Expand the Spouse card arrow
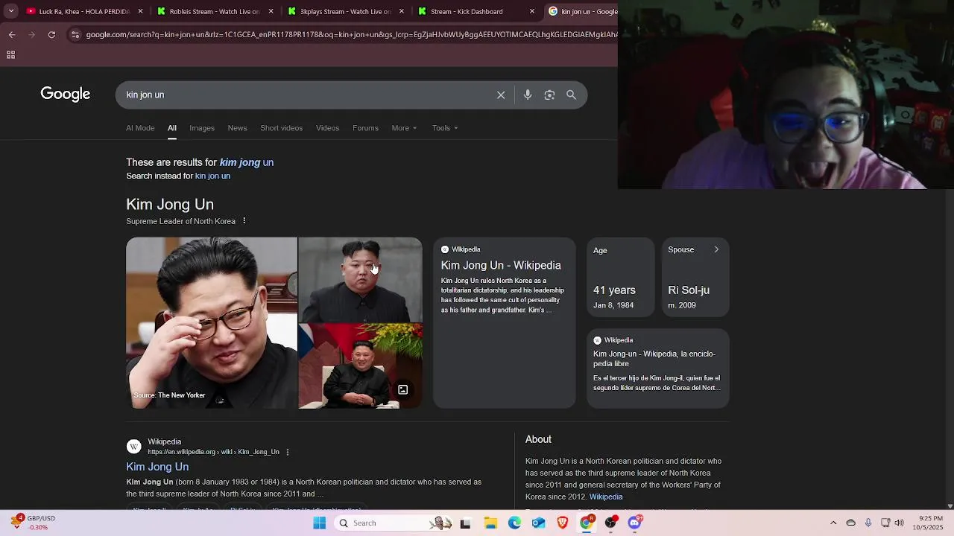Viewport: 954px width, 536px height. (x=716, y=249)
